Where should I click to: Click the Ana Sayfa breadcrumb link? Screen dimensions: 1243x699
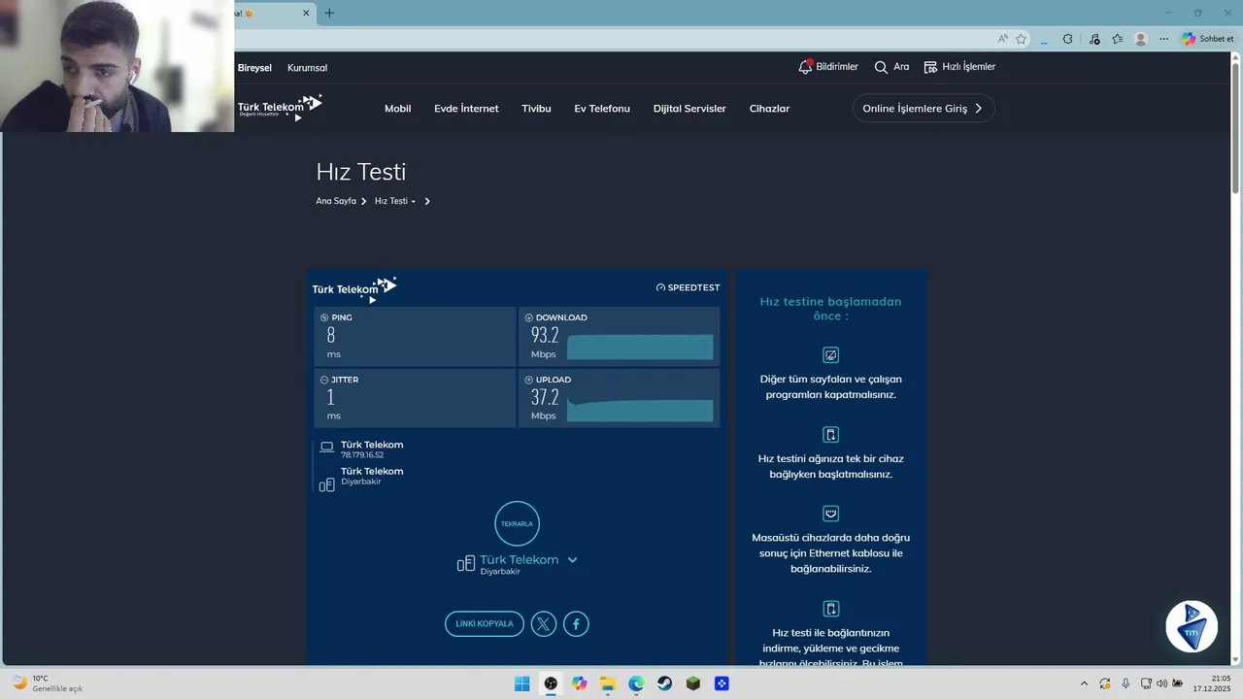[336, 201]
